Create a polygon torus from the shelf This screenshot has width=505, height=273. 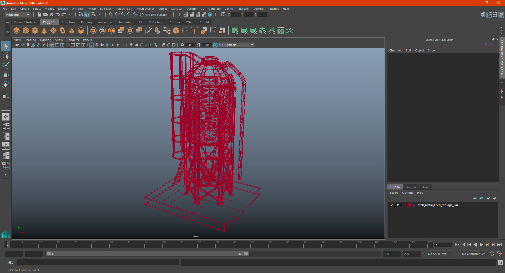(x=63, y=31)
